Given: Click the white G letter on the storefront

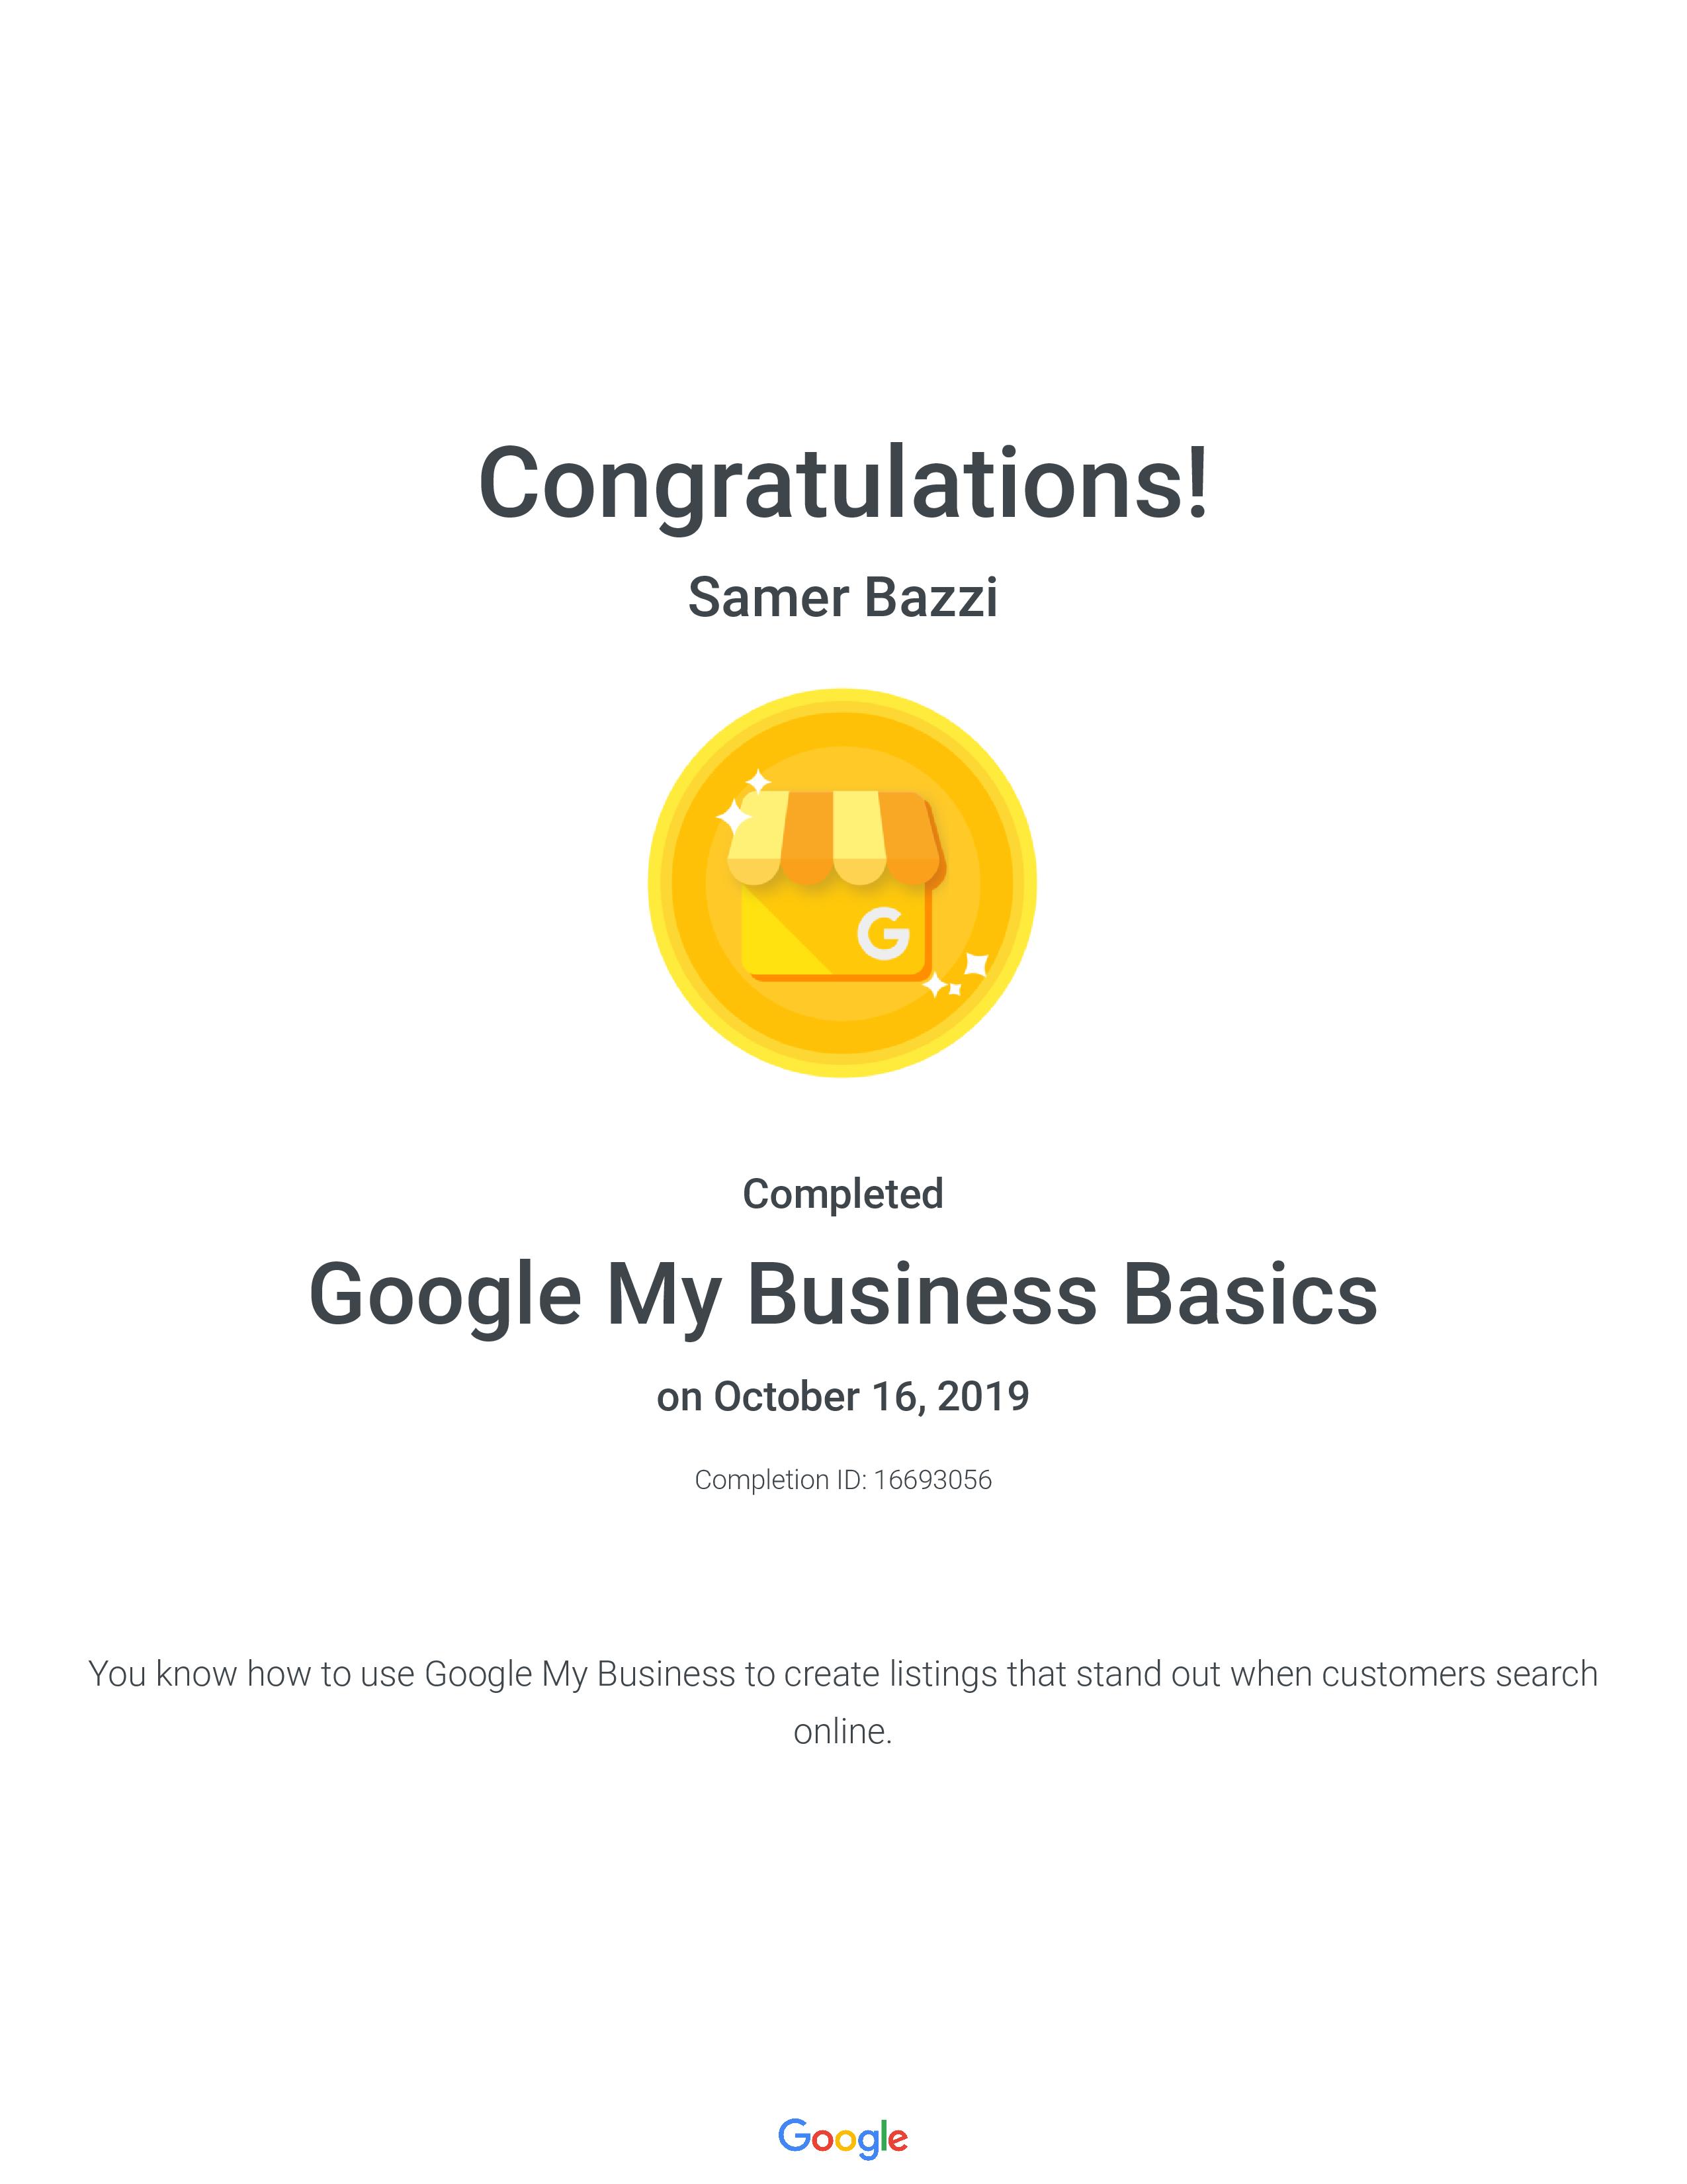Looking at the screenshot, I should [x=883, y=933].
